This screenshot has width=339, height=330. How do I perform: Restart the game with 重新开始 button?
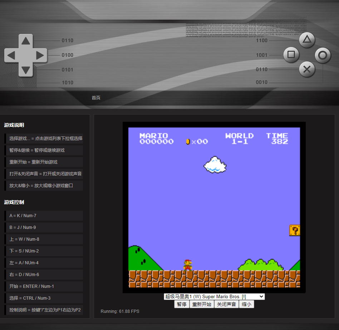[x=202, y=304]
